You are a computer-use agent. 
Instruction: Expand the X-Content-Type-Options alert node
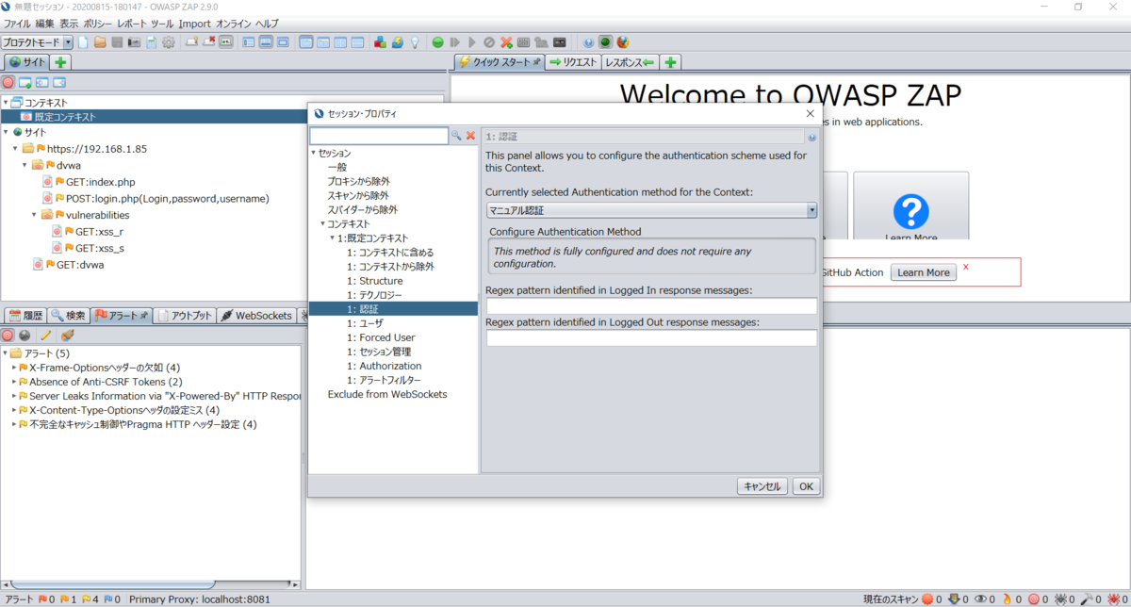(x=14, y=410)
